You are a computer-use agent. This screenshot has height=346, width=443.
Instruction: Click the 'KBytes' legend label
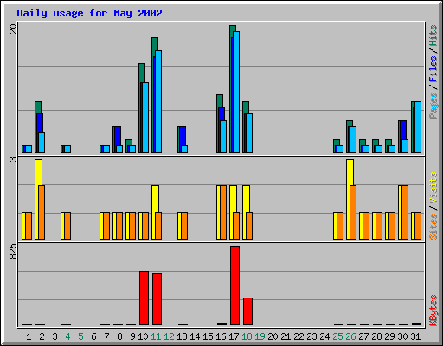[x=433, y=311]
